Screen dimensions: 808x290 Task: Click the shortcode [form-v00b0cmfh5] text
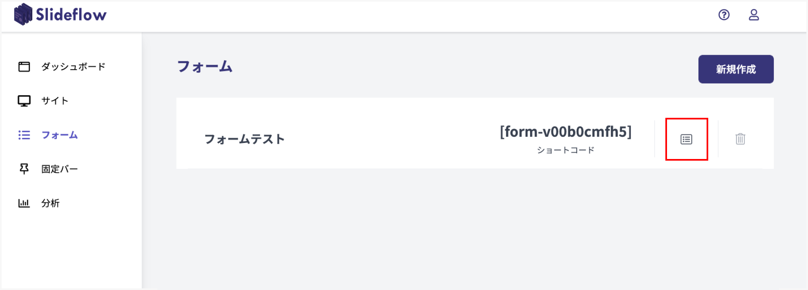[566, 132]
